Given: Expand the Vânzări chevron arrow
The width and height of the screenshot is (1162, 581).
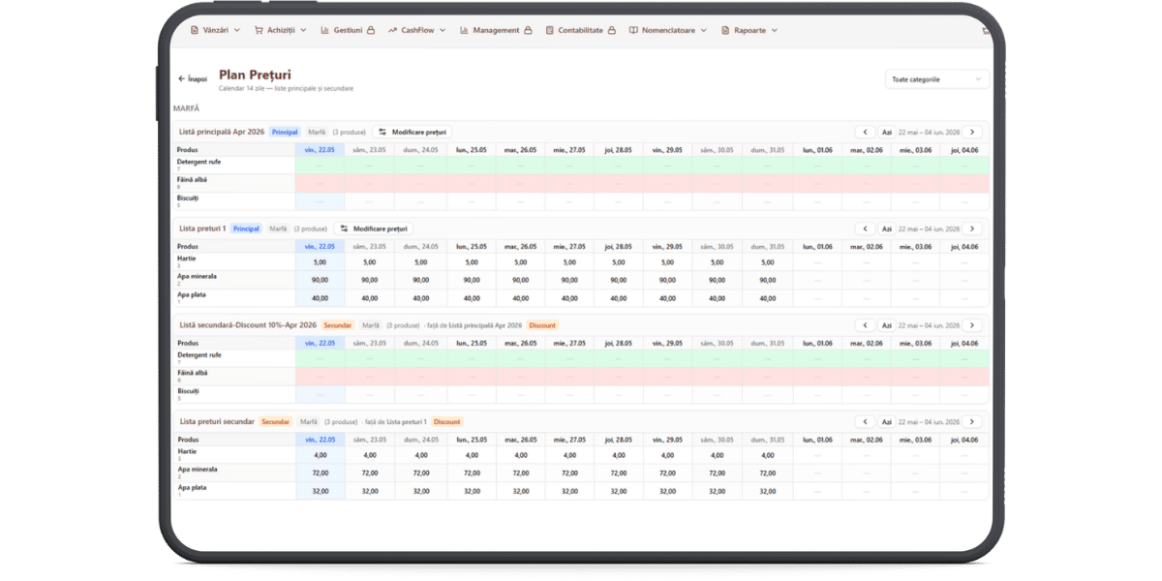Looking at the screenshot, I should 237,30.
